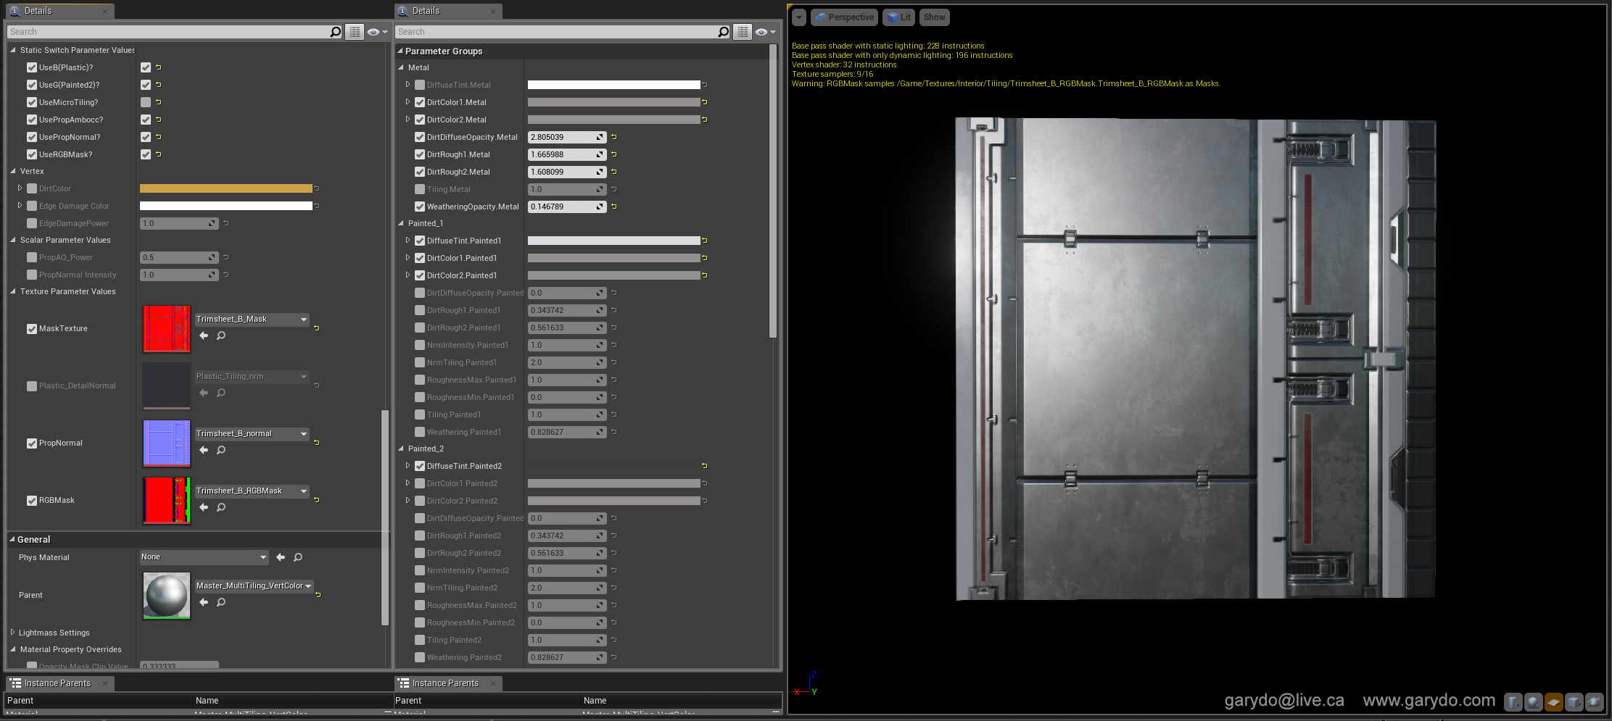Enable PropAO_Power parameter override
The height and width of the screenshot is (721, 1612).
tap(32, 257)
